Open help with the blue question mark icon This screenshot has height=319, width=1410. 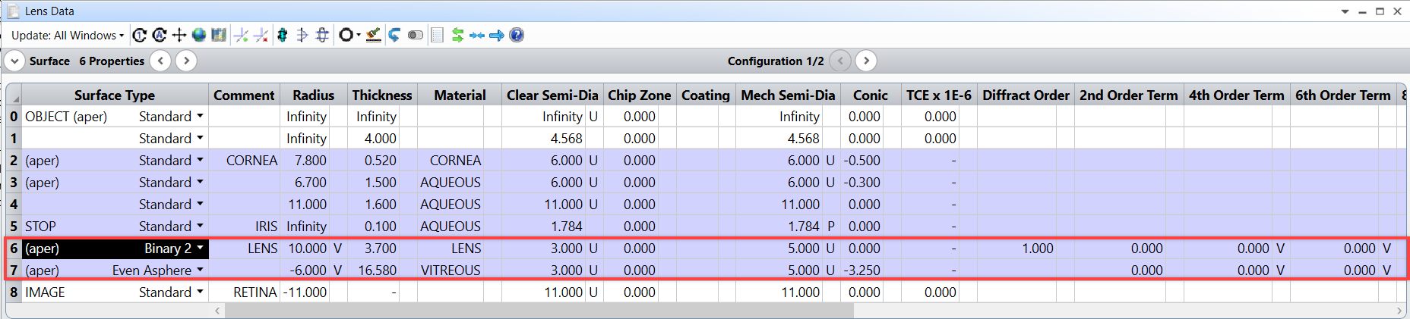[517, 35]
